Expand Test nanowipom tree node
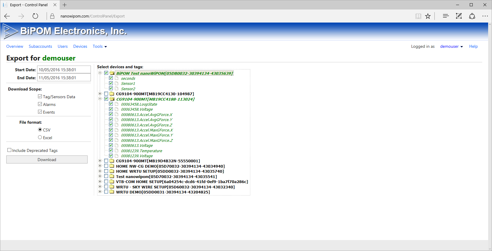Viewport: 492px width, 251px height. [100, 176]
